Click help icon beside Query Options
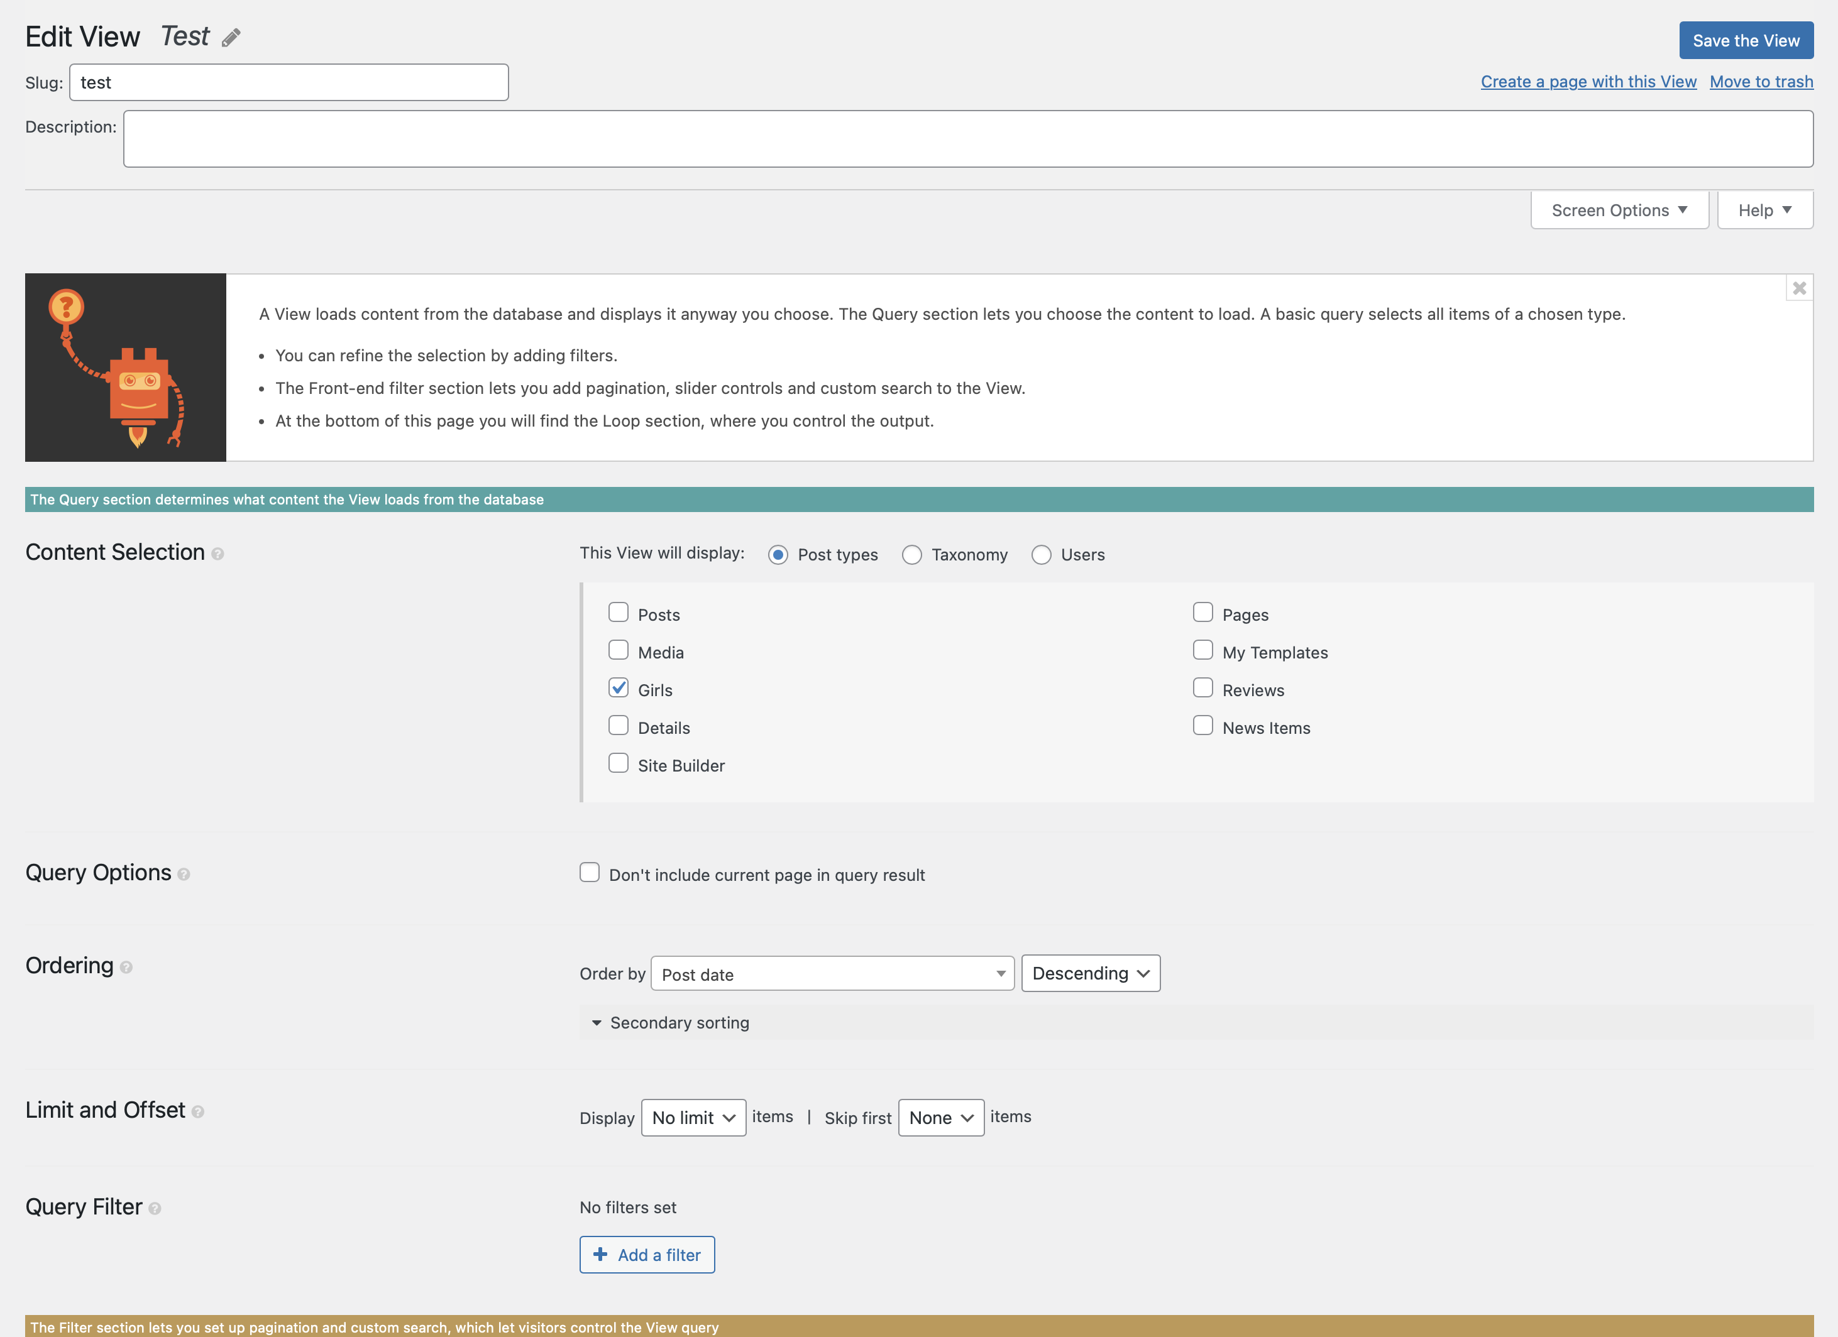This screenshot has width=1838, height=1337. 184,875
